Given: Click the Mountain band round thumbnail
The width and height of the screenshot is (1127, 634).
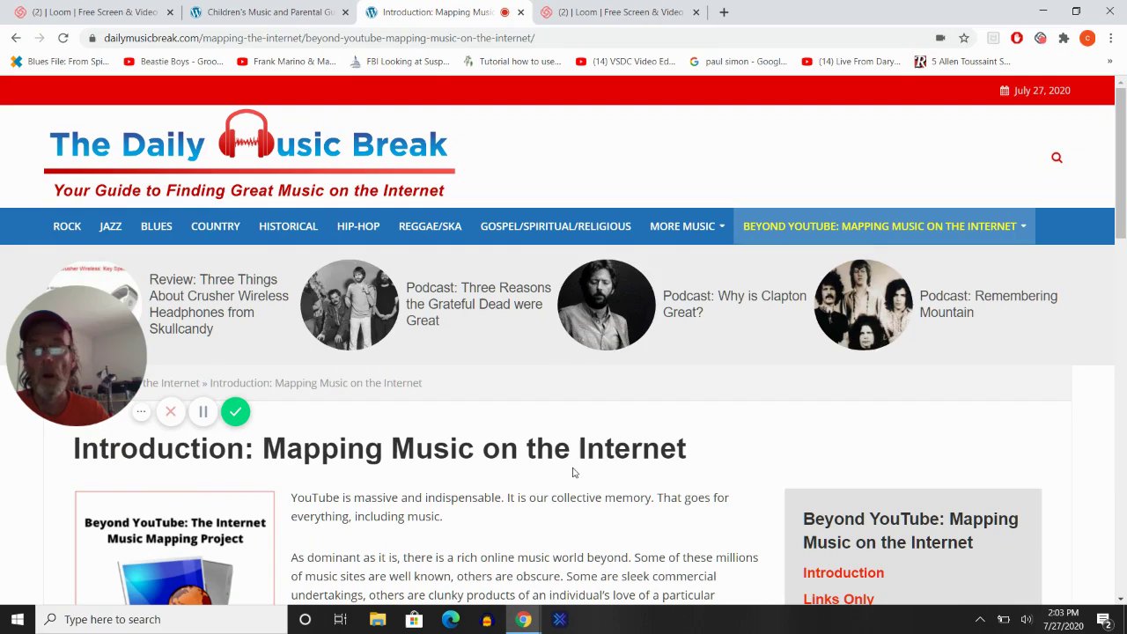Looking at the screenshot, I should [x=863, y=305].
